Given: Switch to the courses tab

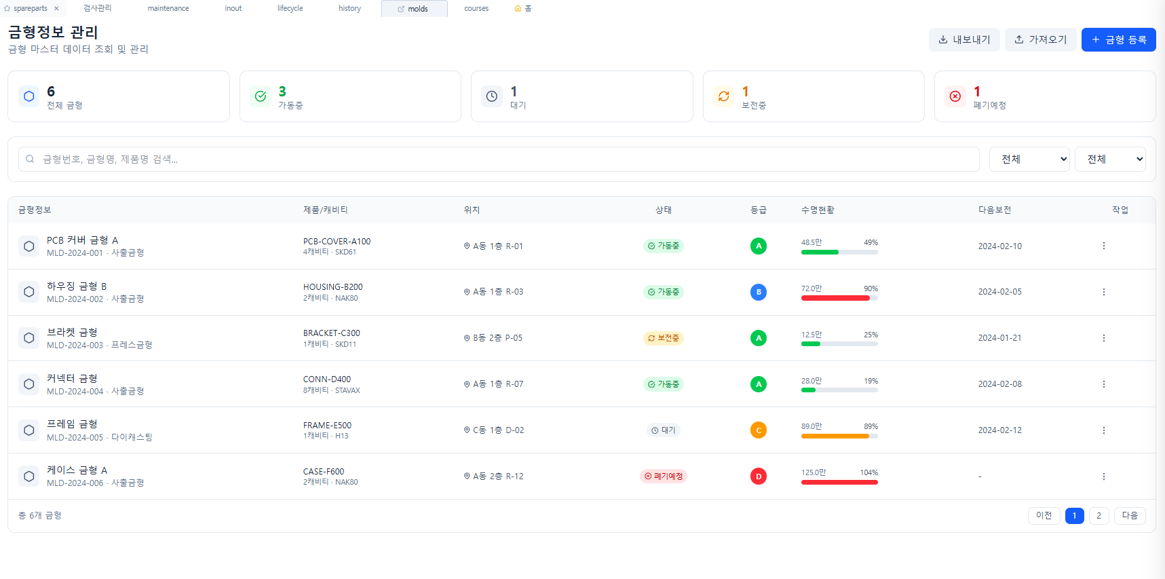Looking at the screenshot, I should pos(476,8).
